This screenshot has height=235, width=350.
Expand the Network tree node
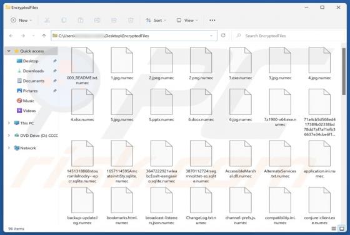pos(9,148)
